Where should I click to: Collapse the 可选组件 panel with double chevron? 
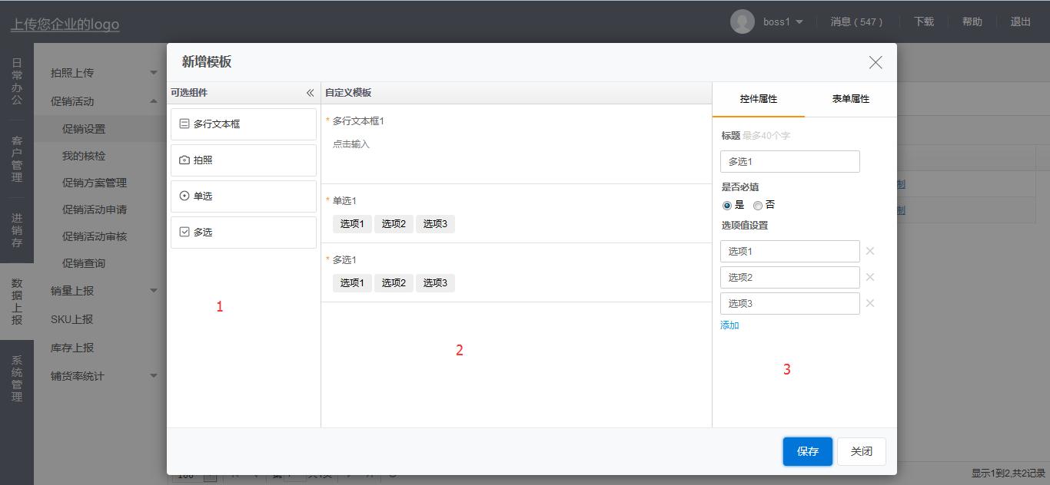click(310, 93)
